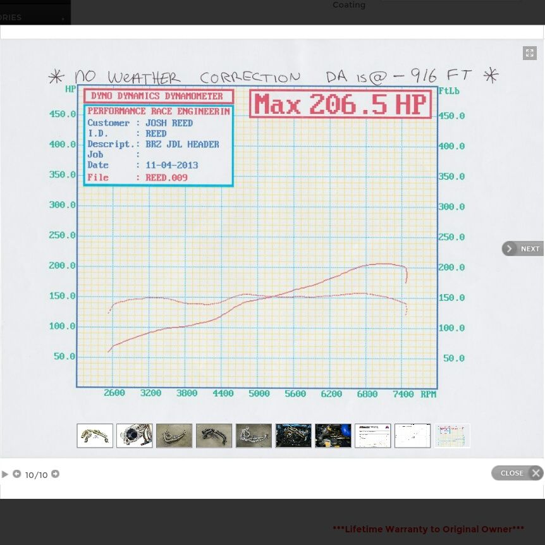The image size is (545, 545).
Task: Click the Lifetime Warranty to Original Owner text
Action: (x=428, y=529)
